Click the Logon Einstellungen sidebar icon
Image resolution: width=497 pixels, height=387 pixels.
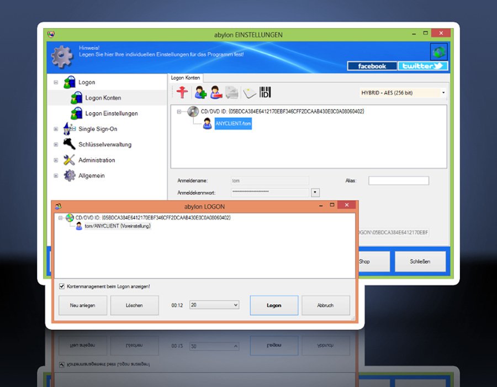(x=76, y=113)
